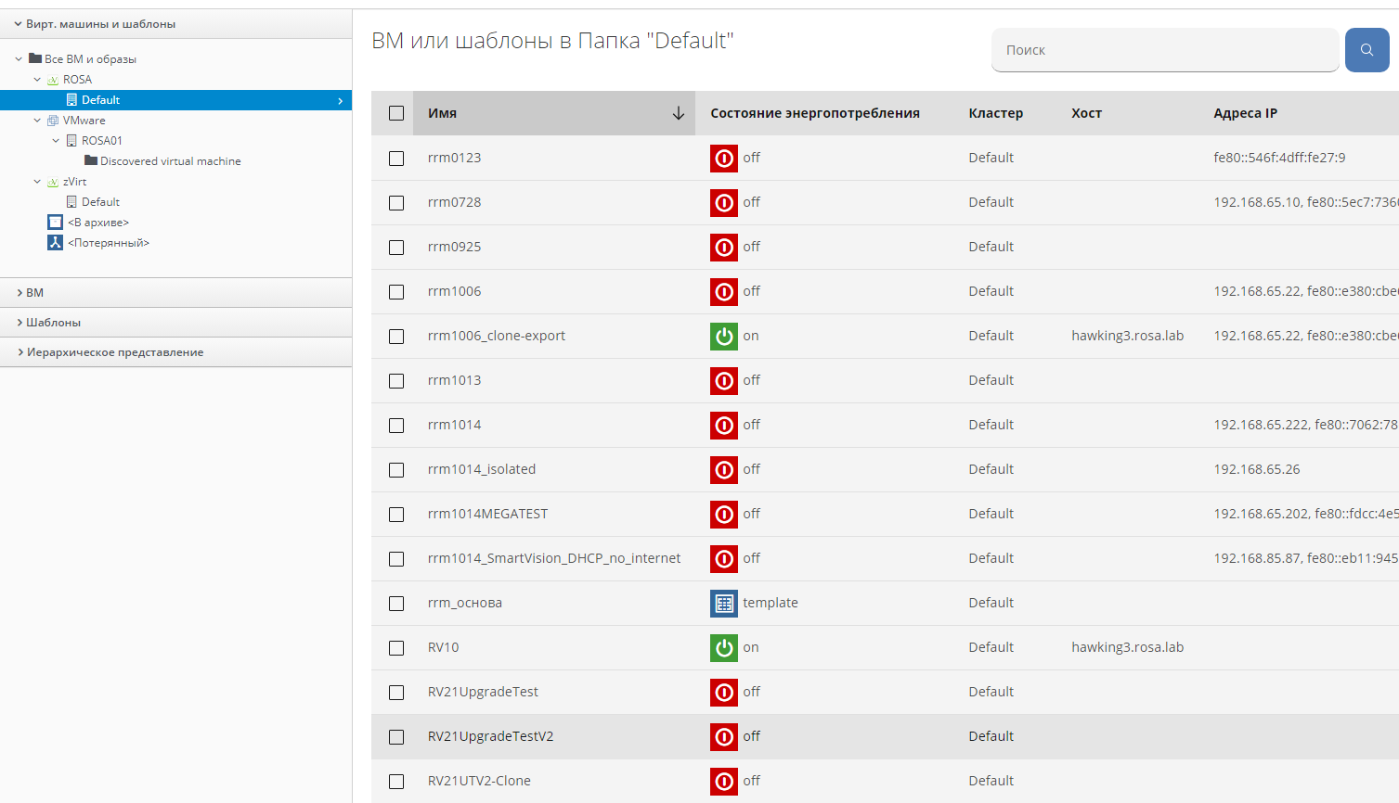The height and width of the screenshot is (803, 1399).
Task: Tick the checkbox for RV21UpgradeTestV2
Action: tap(396, 737)
